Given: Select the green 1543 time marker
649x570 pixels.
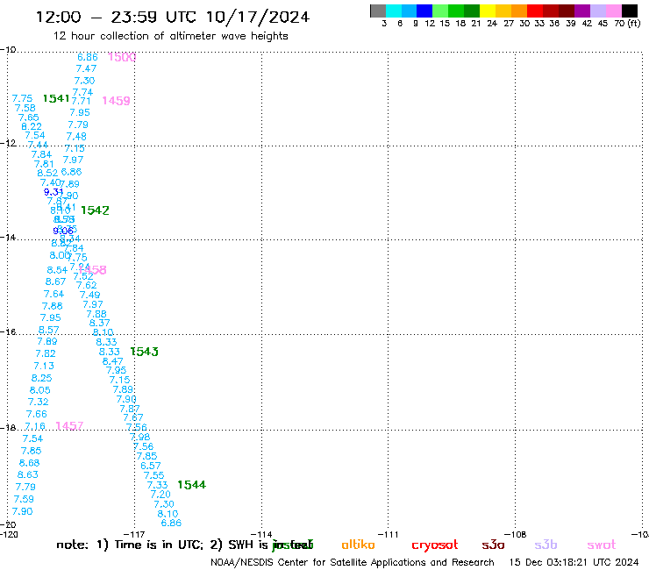Looking at the screenshot, I should click(x=144, y=352).
